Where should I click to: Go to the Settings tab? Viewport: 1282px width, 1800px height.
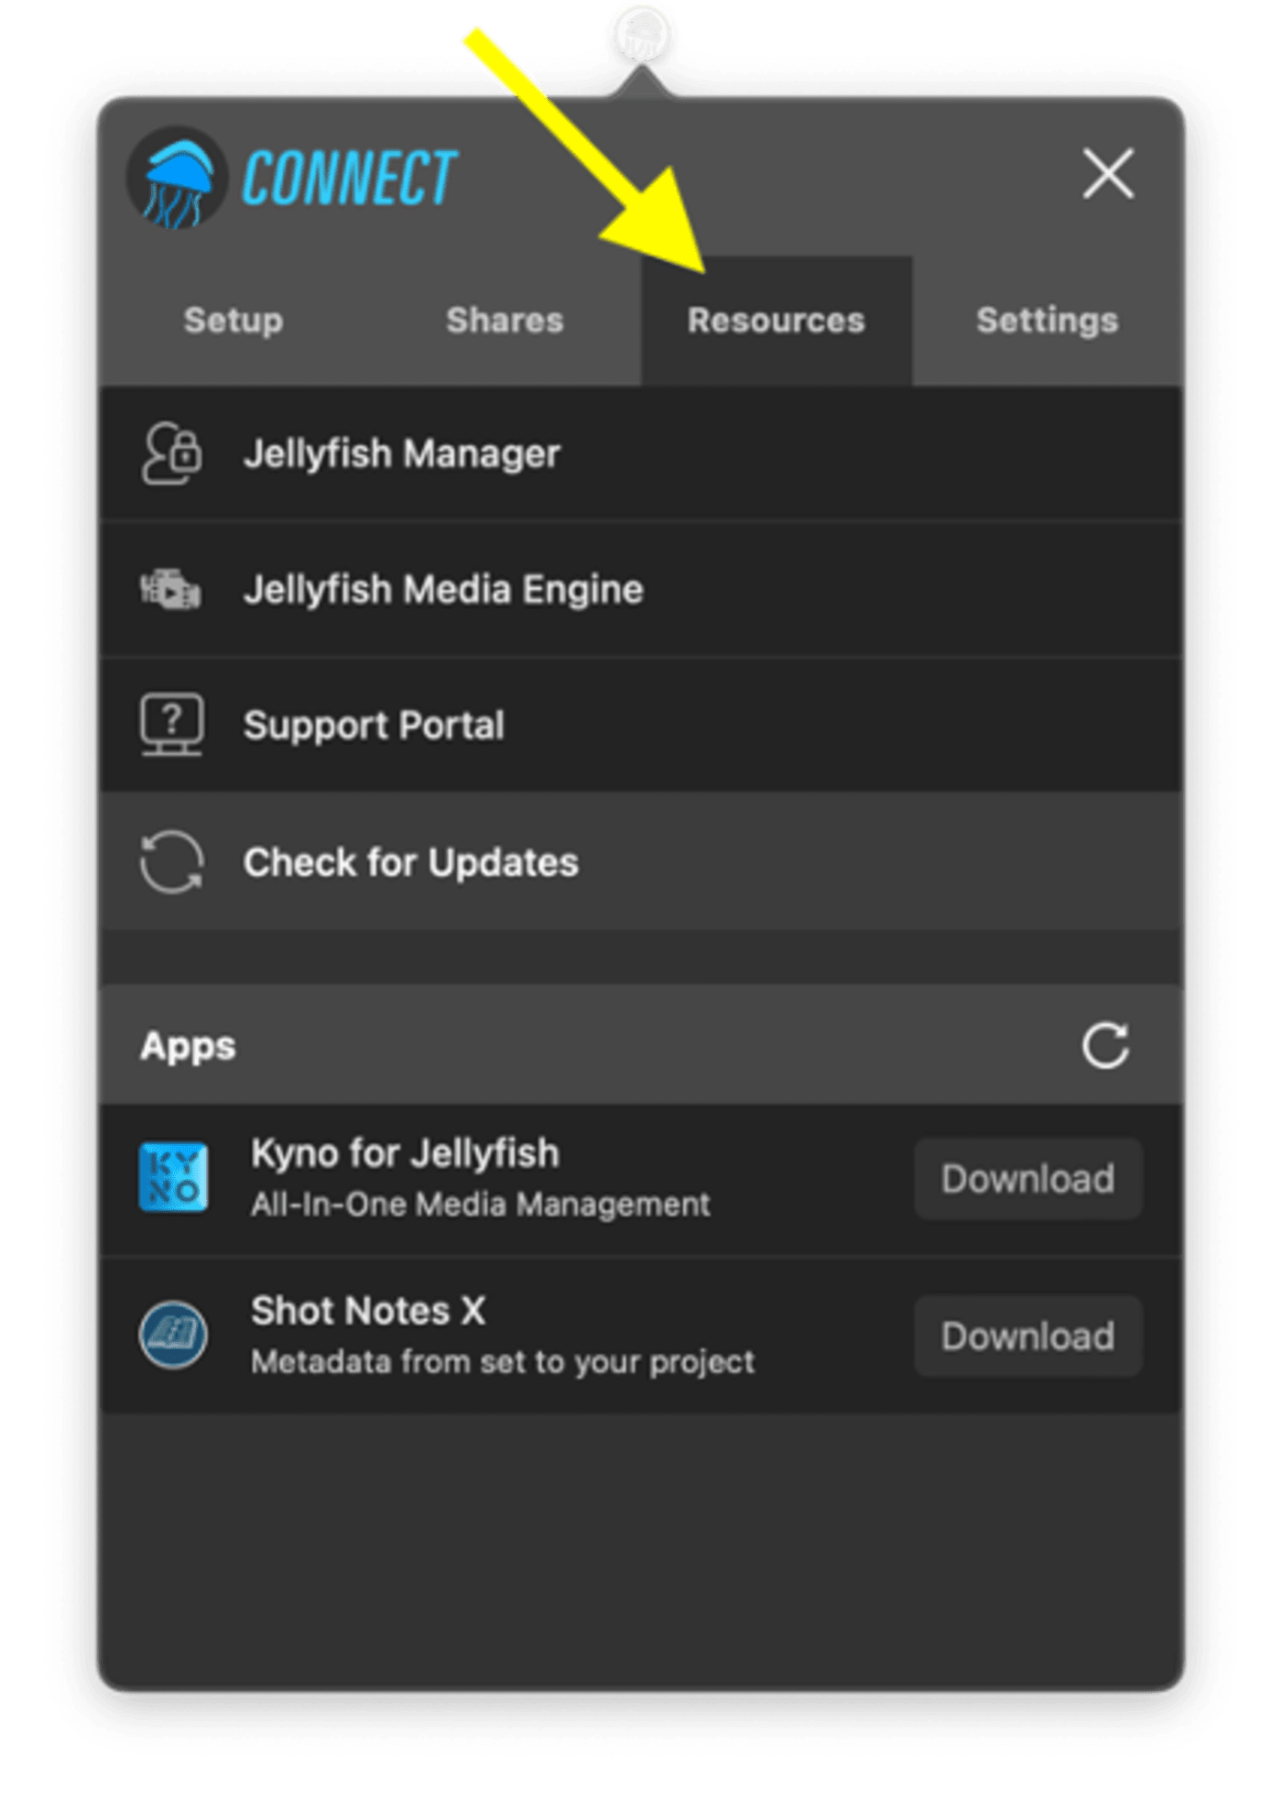click(1047, 321)
